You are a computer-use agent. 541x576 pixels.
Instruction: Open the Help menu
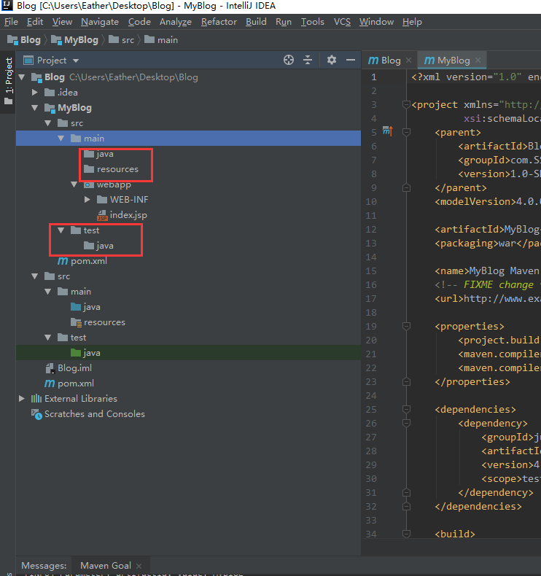pyautogui.click(x=412, y=22)
